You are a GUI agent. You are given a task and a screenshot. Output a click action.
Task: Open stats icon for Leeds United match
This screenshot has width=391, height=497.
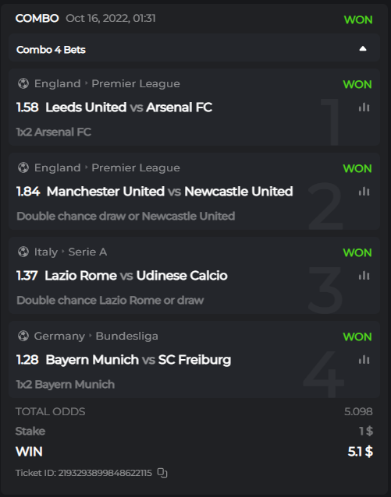[x=364, y=108]
